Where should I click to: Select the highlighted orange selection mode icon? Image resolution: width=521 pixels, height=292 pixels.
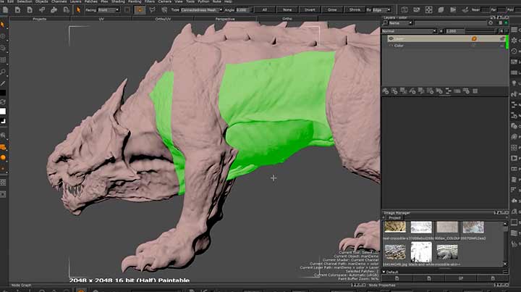tap(140, 10)
